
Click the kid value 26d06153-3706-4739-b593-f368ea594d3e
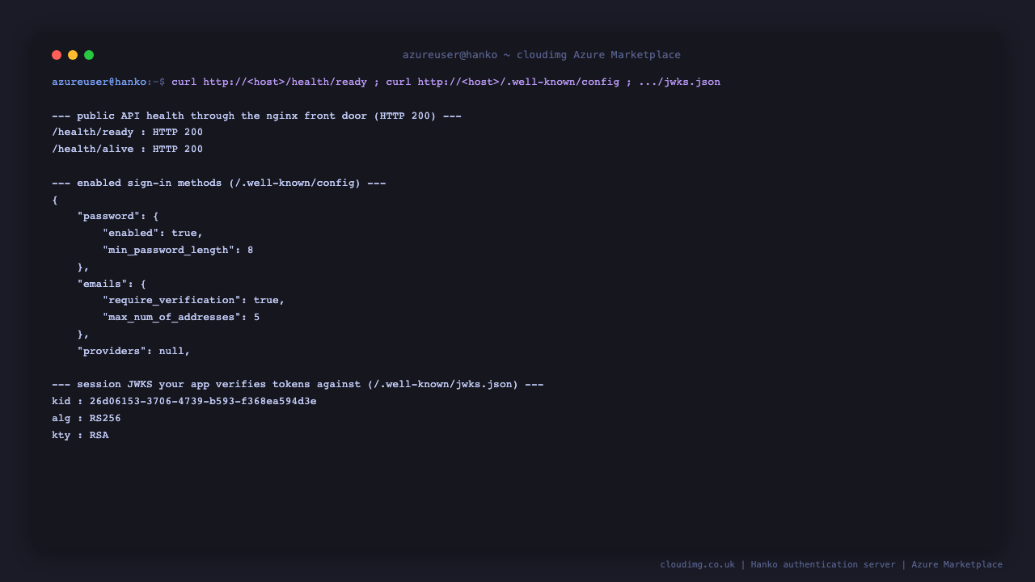(203, 402)
